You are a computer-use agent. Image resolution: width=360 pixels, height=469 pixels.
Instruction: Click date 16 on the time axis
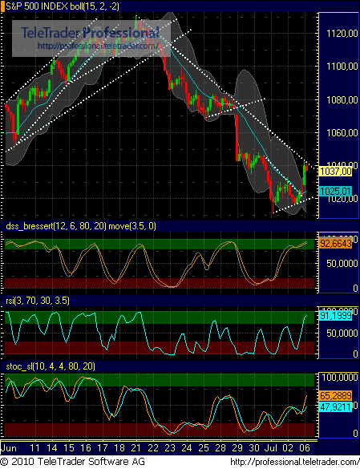coord(86,448)
